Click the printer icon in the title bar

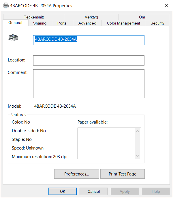(5, 5)
